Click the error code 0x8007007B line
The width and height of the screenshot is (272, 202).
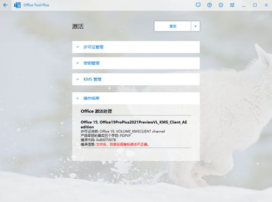(98, 140)
